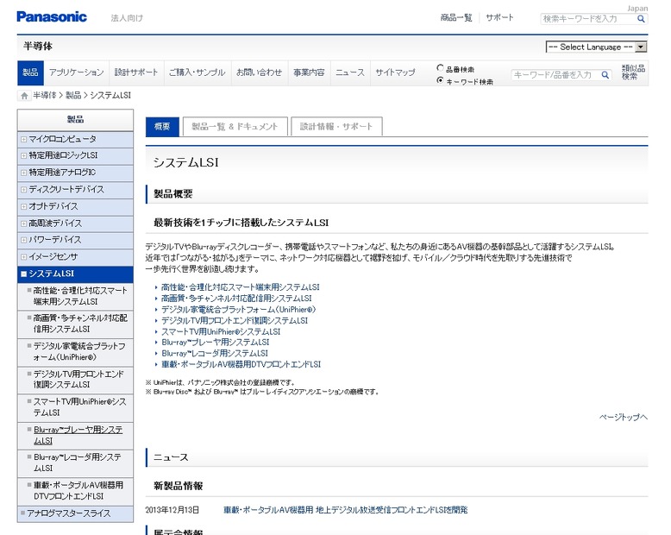Select the 品番検索 radio button

click(x=440, y=68)
